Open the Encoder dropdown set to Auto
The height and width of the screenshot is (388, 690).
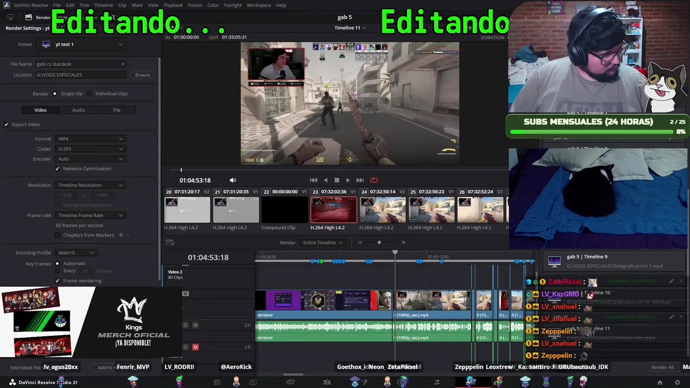[90, 159]
